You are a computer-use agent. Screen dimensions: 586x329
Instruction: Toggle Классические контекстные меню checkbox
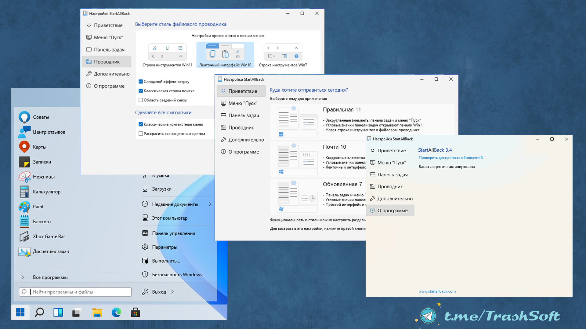[141, 124]
